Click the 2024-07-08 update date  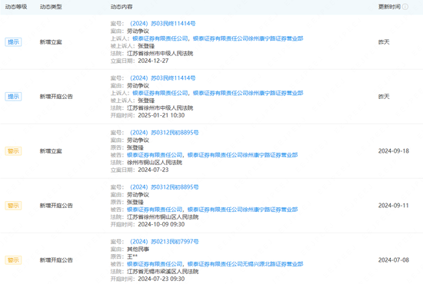394,260
